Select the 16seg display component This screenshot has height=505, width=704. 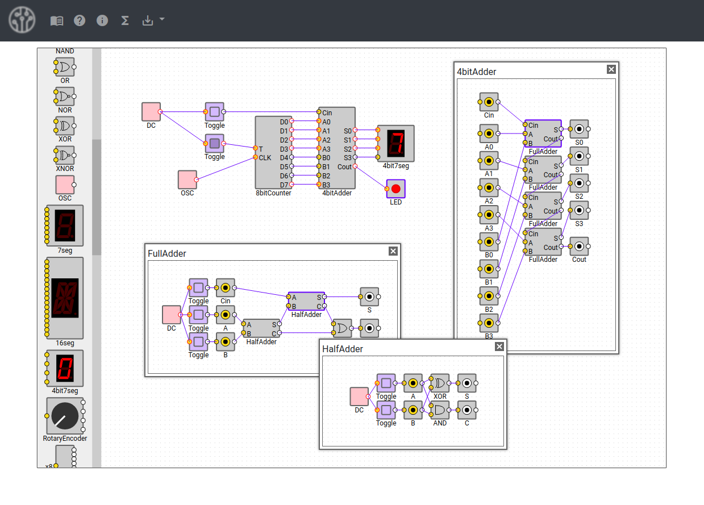coord(65,298)
